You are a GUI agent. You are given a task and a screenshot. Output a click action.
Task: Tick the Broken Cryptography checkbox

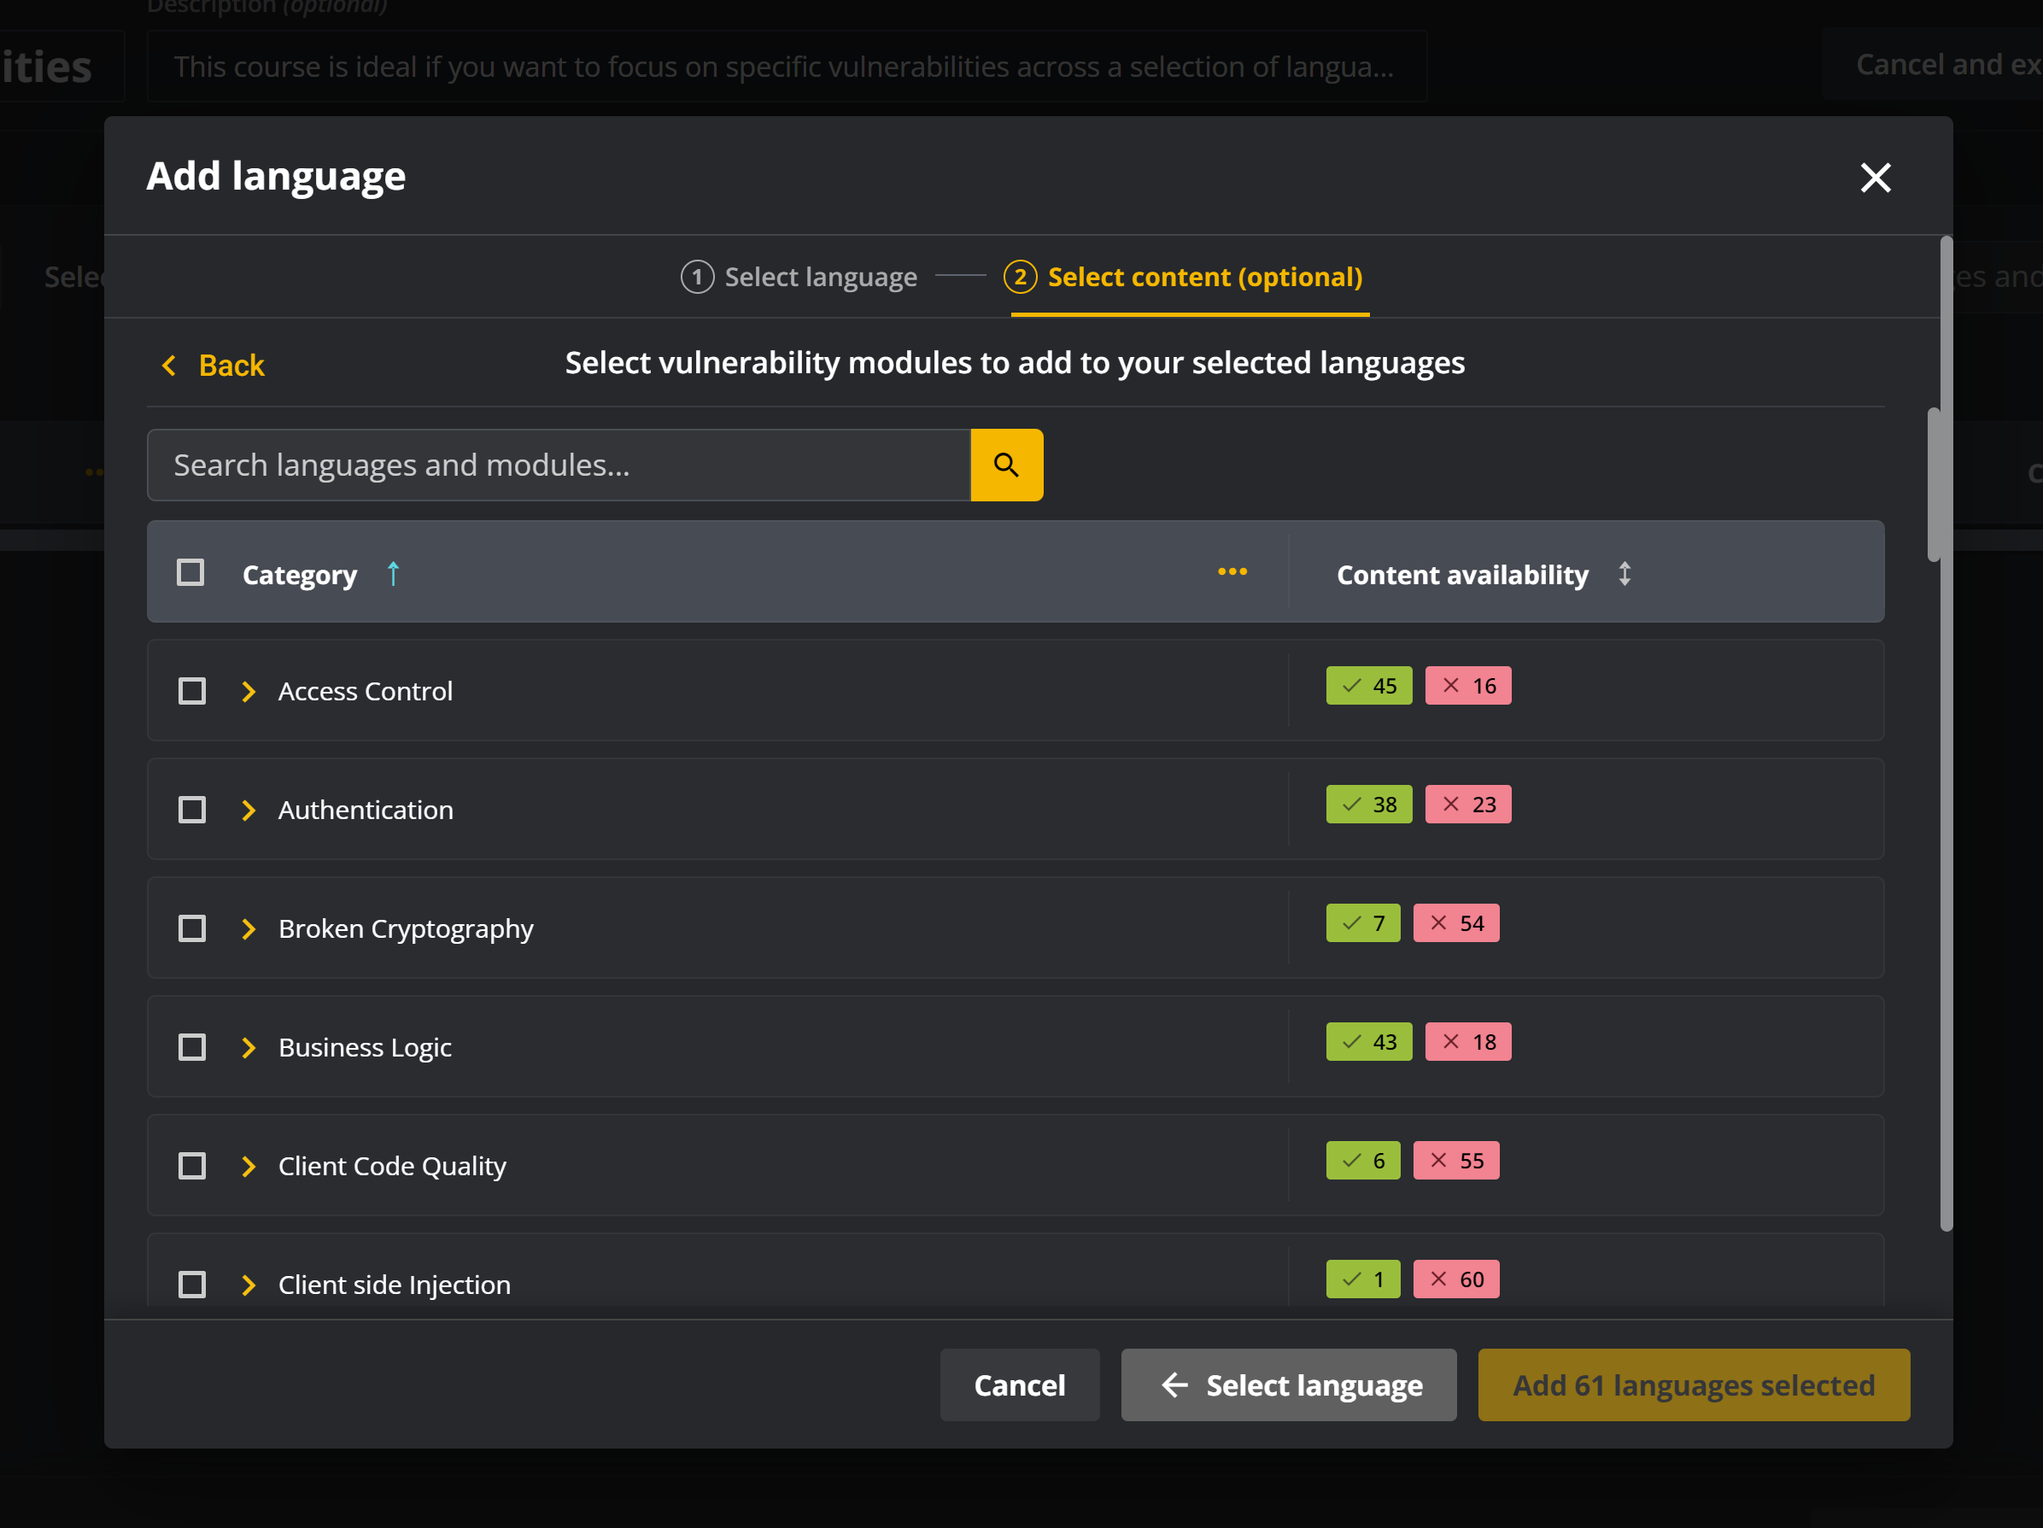coord(192,928)
